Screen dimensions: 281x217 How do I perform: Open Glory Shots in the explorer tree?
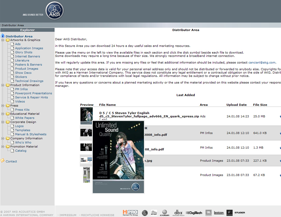click(x=24, y=52)
